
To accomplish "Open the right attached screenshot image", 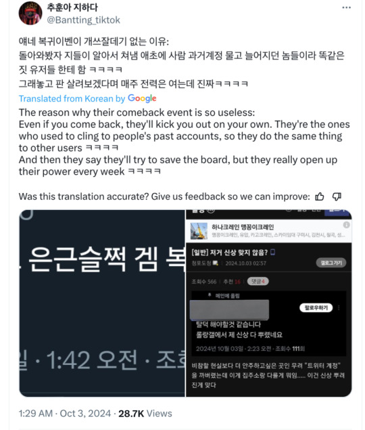I will (x=268, y=303).
